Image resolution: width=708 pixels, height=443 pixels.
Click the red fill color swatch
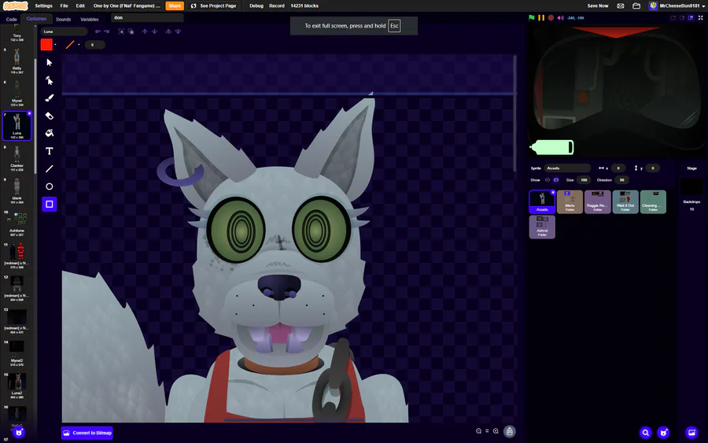point(46,45)
